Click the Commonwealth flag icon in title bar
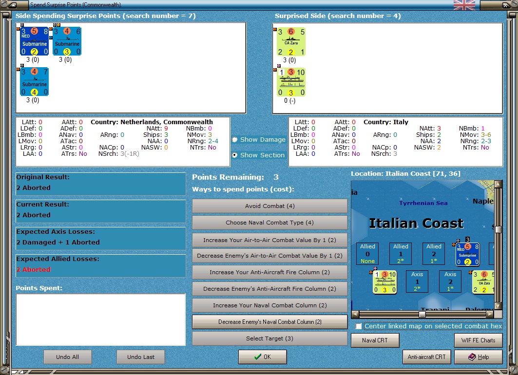 (464, 5)
